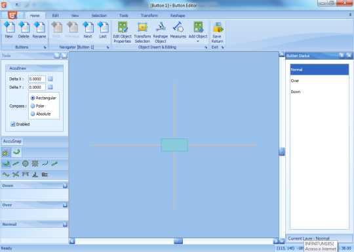Collapse the Over panel section
Viewport: 354px width, 252px height.
65,205
